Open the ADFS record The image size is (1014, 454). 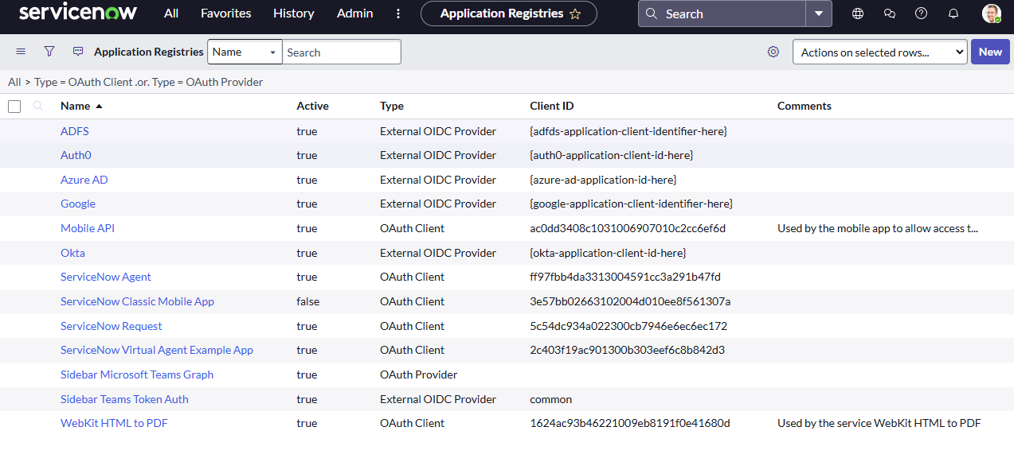[75, 131]
